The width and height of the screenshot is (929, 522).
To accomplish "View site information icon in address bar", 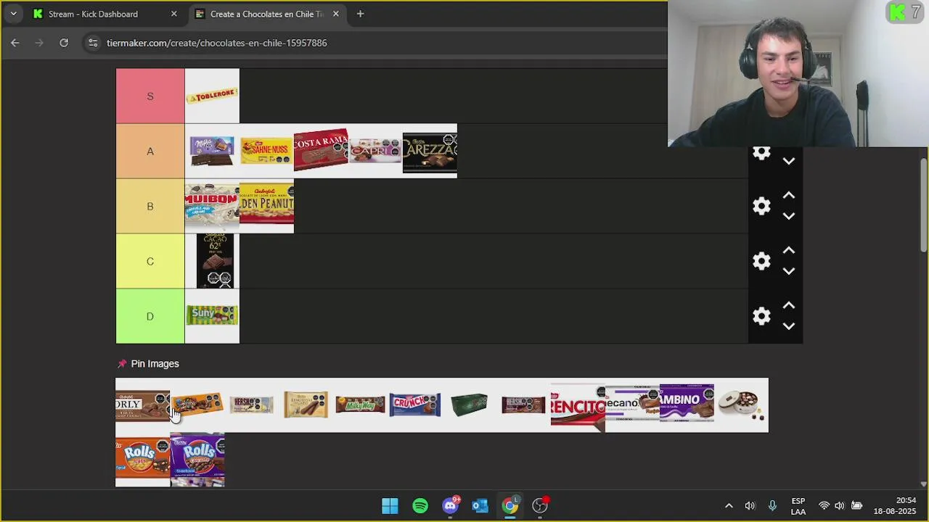I will tap(93, 43).
